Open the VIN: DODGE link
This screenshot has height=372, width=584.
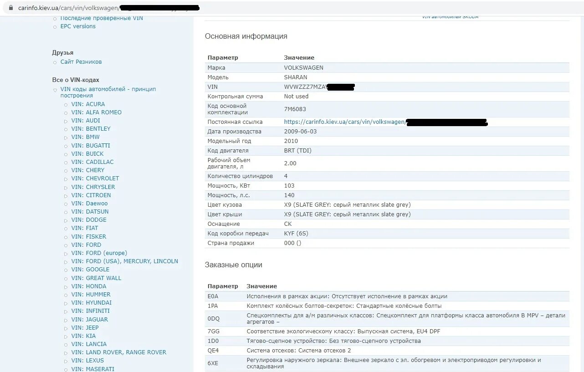(89, 220)
